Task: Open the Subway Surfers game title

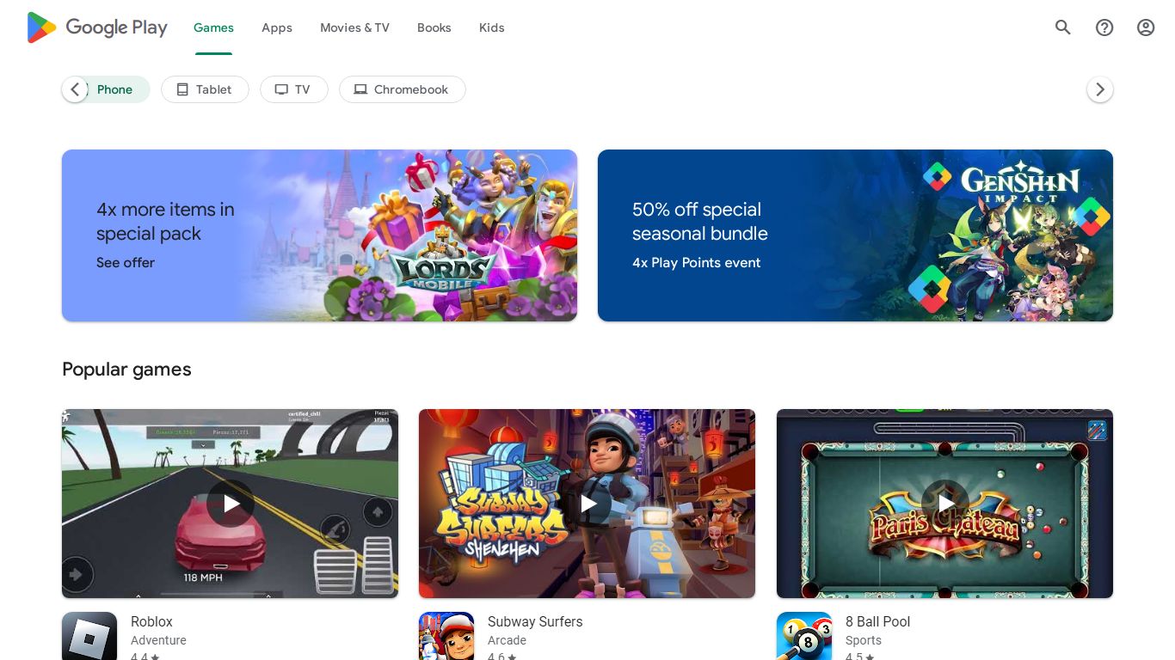Action: coord(535,621)
